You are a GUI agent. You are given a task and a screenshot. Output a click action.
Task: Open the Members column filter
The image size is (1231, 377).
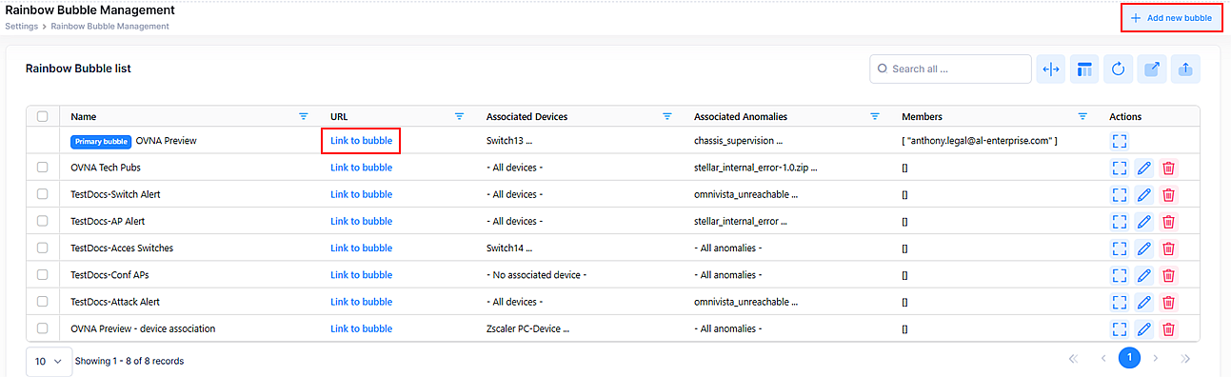[x=1082, y=116]
